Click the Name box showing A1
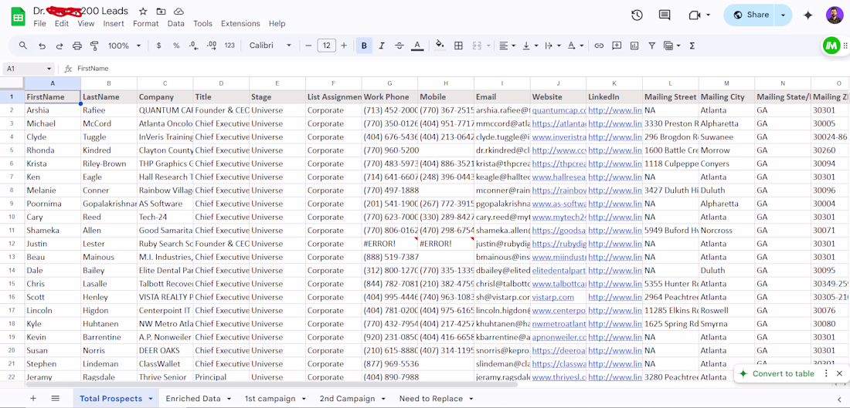The image size is (850, 408). pos(28,69)
